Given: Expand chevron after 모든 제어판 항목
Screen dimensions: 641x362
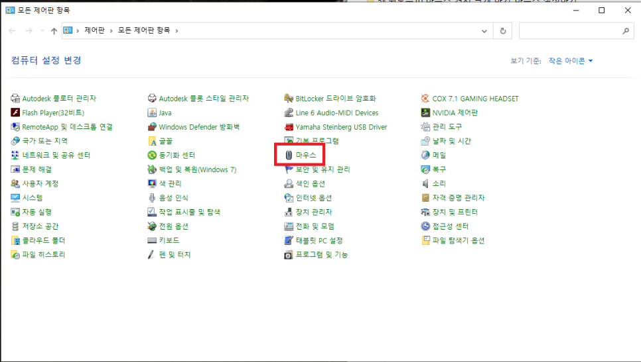Looking at the screenshot, I should click(177, 30).
